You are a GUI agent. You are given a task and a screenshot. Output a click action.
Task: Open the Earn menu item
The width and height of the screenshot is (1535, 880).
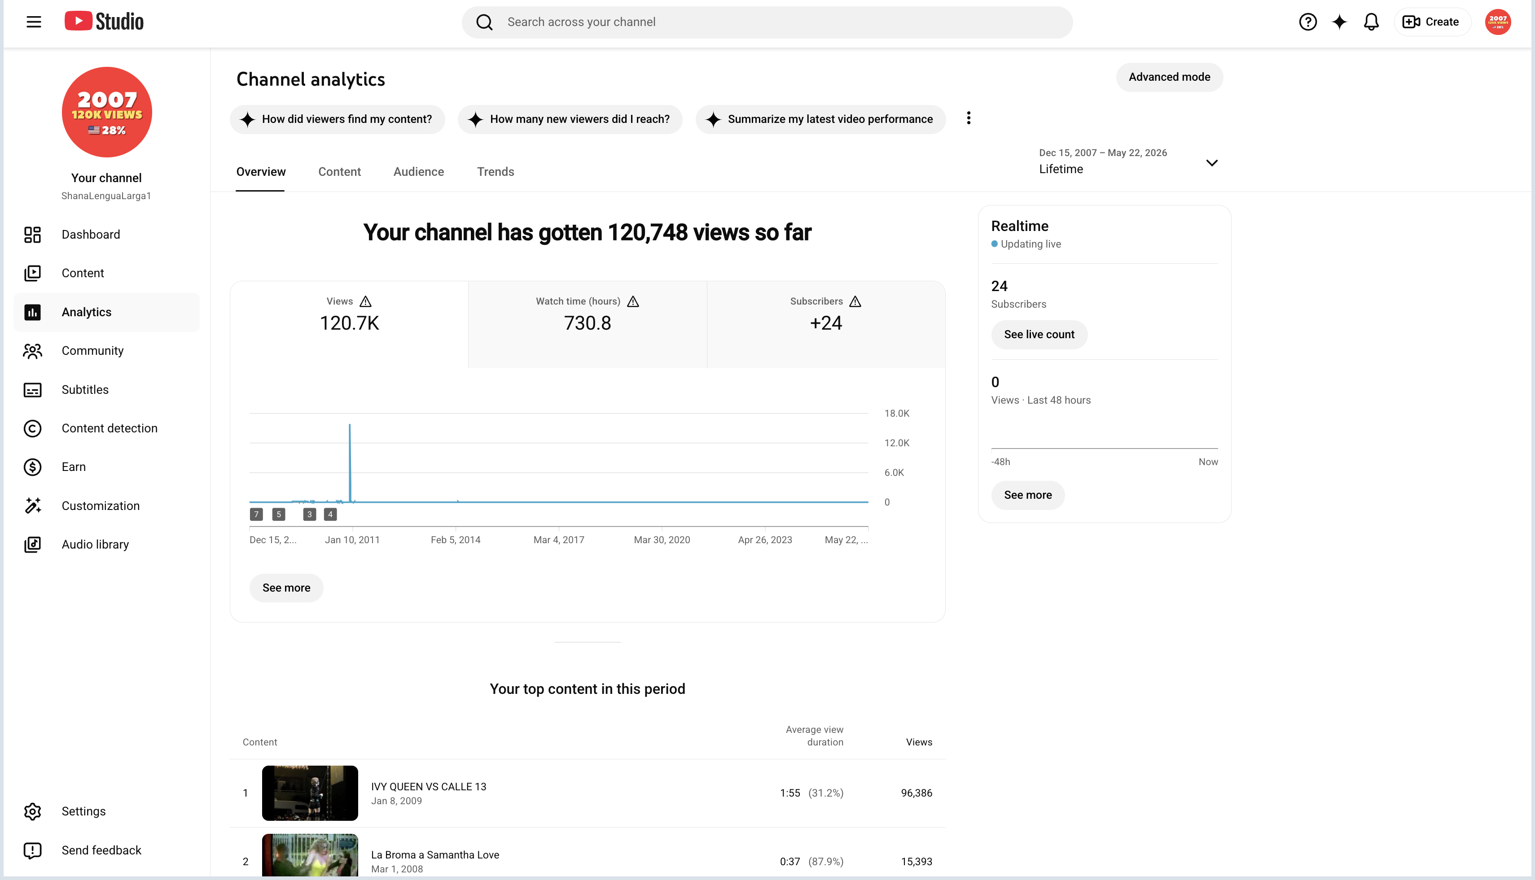coord(106,467)
